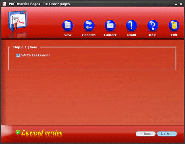Click the Step3: Options heading
Image resolution: width=185 pixels, height=144 pixels.
[x=25, y=47]
